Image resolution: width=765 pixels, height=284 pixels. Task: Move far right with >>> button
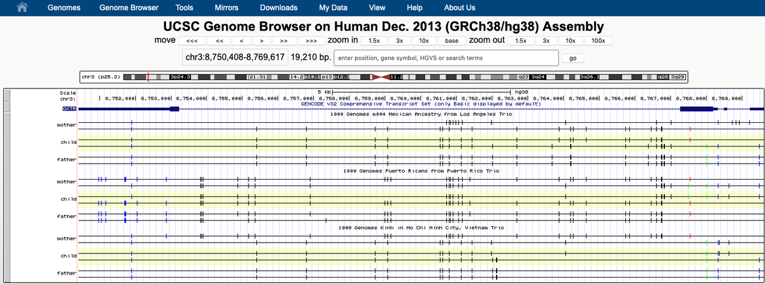coord(311,41)
